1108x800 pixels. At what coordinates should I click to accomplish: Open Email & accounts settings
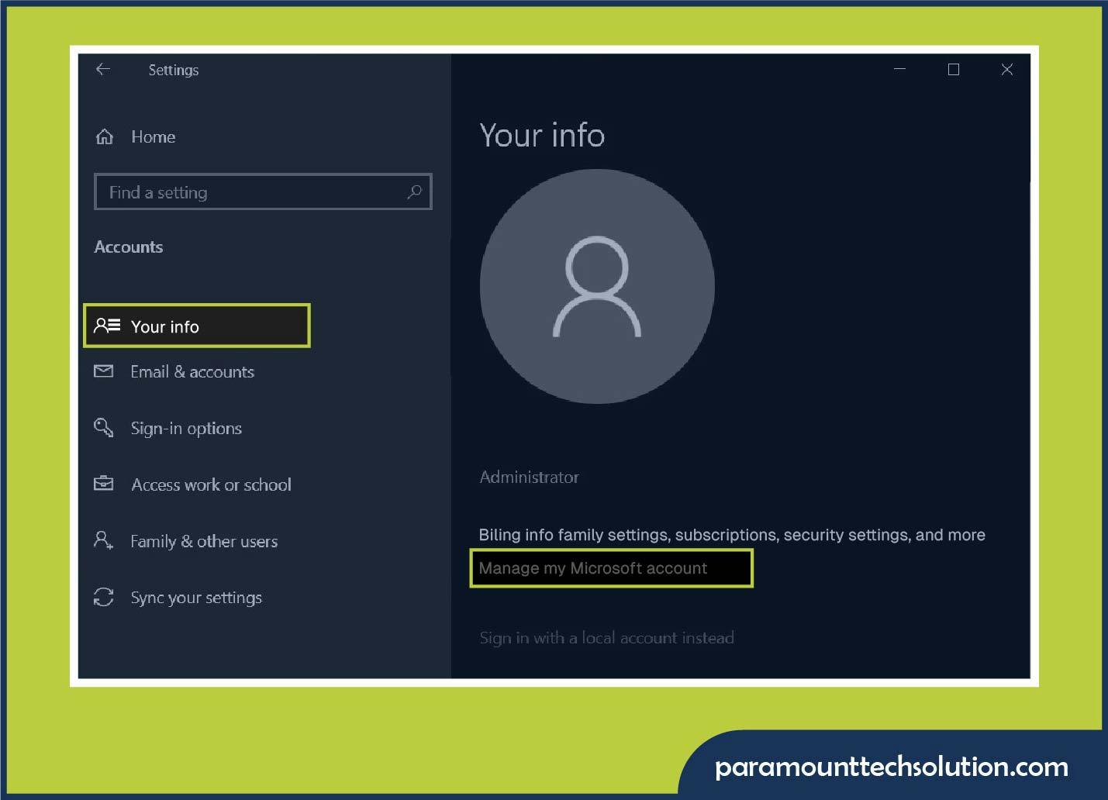(x=192, y=372)
